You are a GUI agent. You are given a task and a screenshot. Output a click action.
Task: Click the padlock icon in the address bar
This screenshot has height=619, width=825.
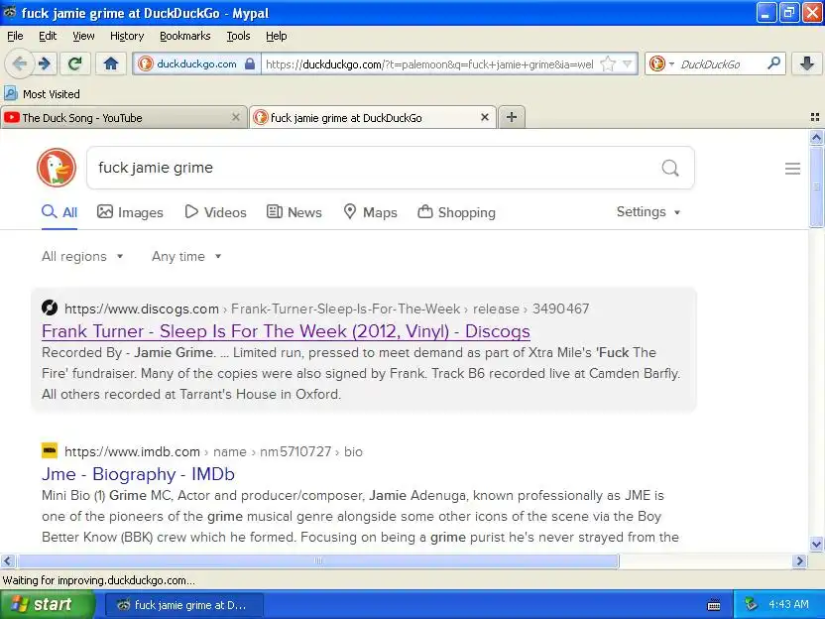[x=250, y=64]
